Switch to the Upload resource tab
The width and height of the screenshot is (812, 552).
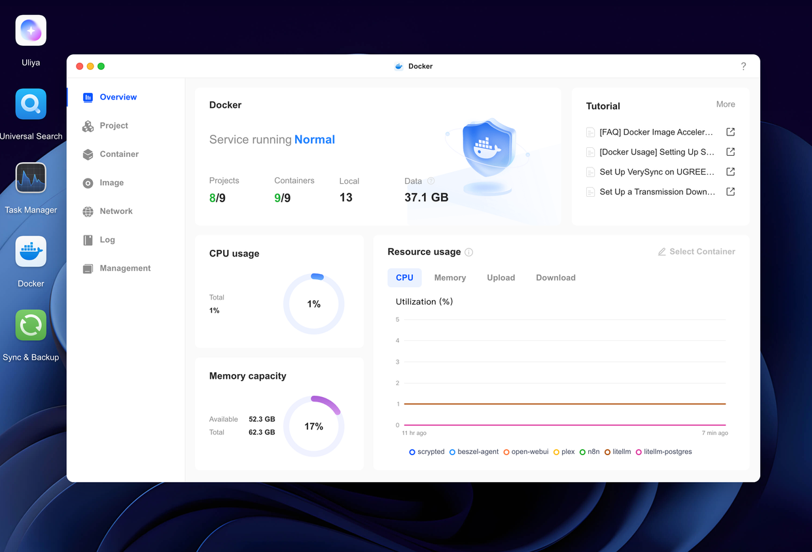tap(501, 278)
